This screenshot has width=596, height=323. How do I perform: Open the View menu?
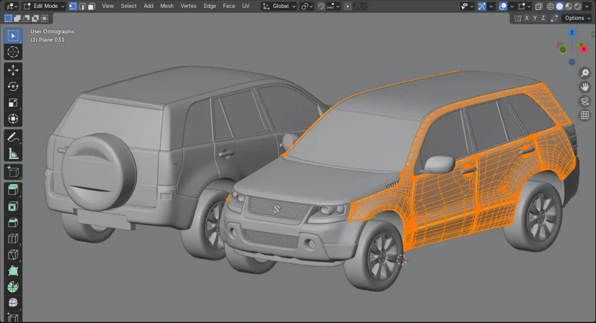[x=108, y=6]
